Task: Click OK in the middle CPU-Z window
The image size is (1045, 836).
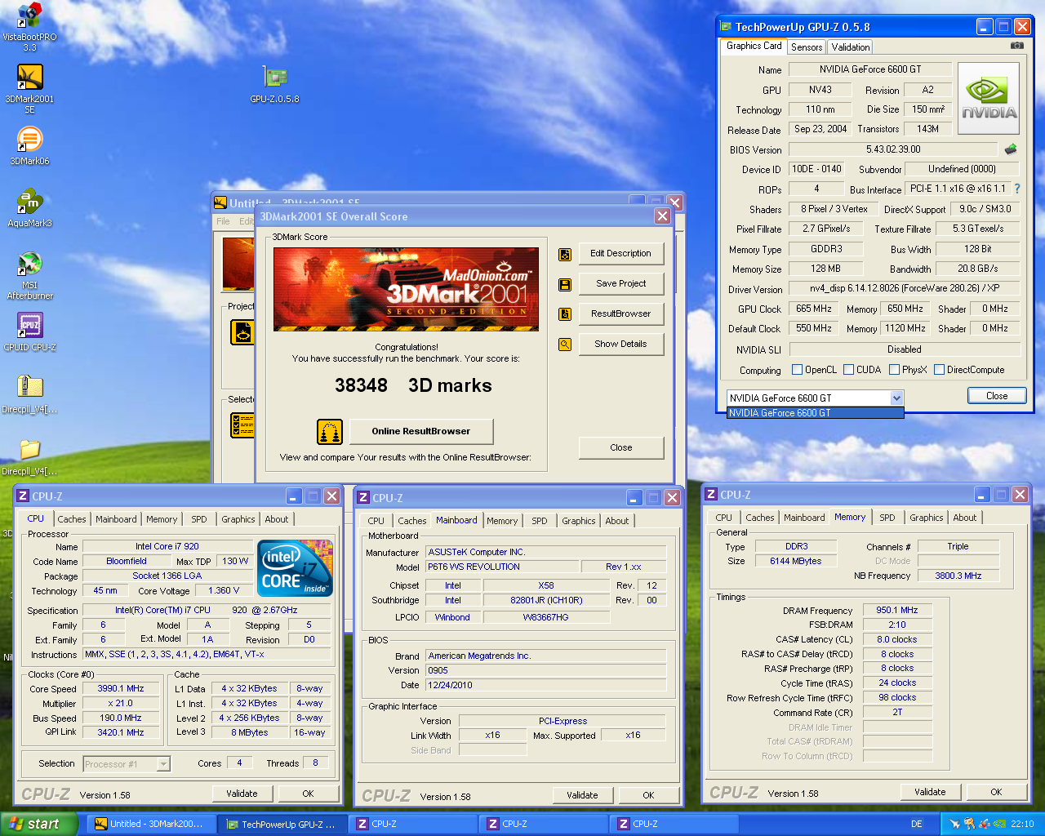Action: click(x=648, y=795)
